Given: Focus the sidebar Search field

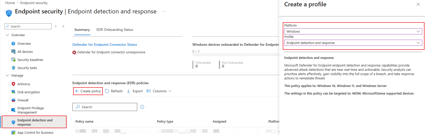Looking at the screenshot, I should coord(28,26).
